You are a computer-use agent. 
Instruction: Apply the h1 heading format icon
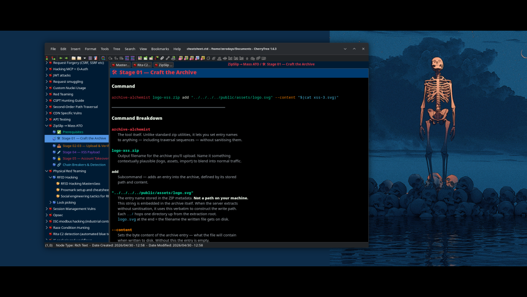[230, 58]
